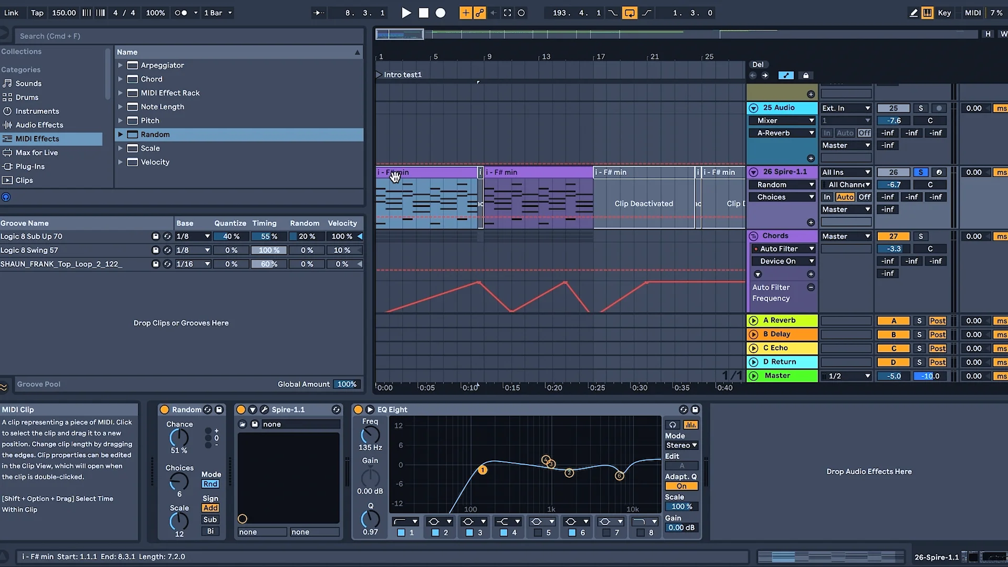Enable EQ Eight filter band 5
Screen dimensions: 1008x567
[x=538, y=532]
